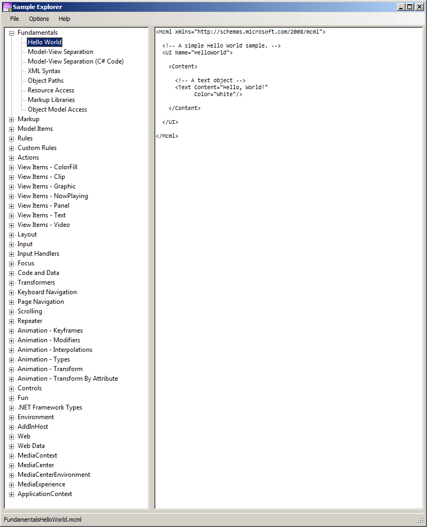Viewport: 427px width, 527px height.
Task: Select the Markup Libraries sample
Action: (51, 100)
